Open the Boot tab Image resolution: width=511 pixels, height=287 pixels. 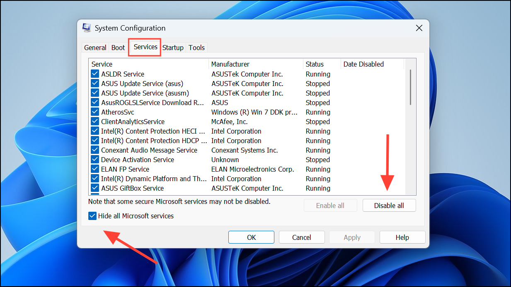[118, 47]
